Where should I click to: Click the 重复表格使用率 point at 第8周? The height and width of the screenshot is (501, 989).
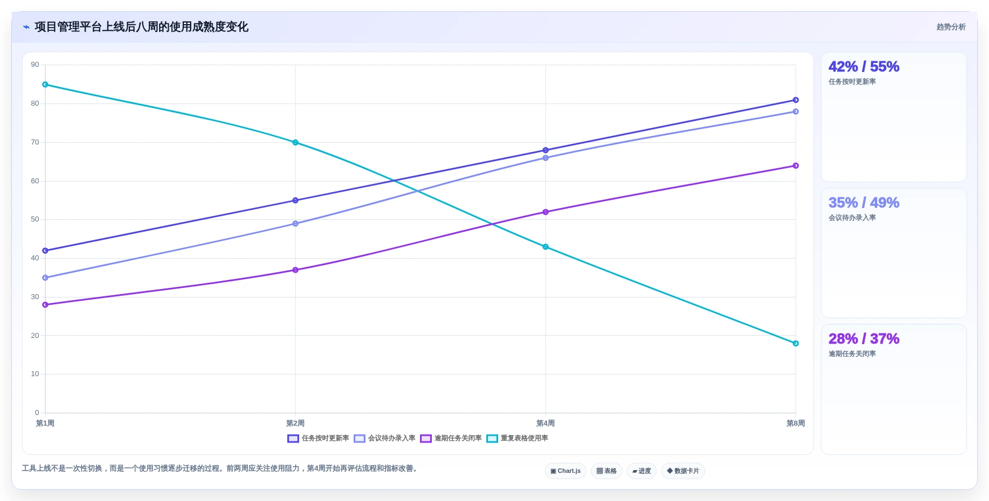coord(796,344)
